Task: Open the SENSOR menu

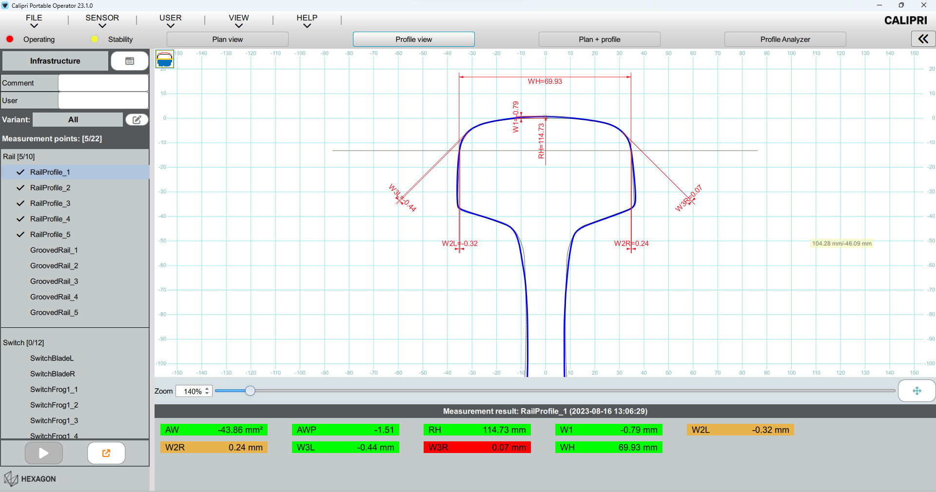Action: pyautogui.click(x=102, y=18)
